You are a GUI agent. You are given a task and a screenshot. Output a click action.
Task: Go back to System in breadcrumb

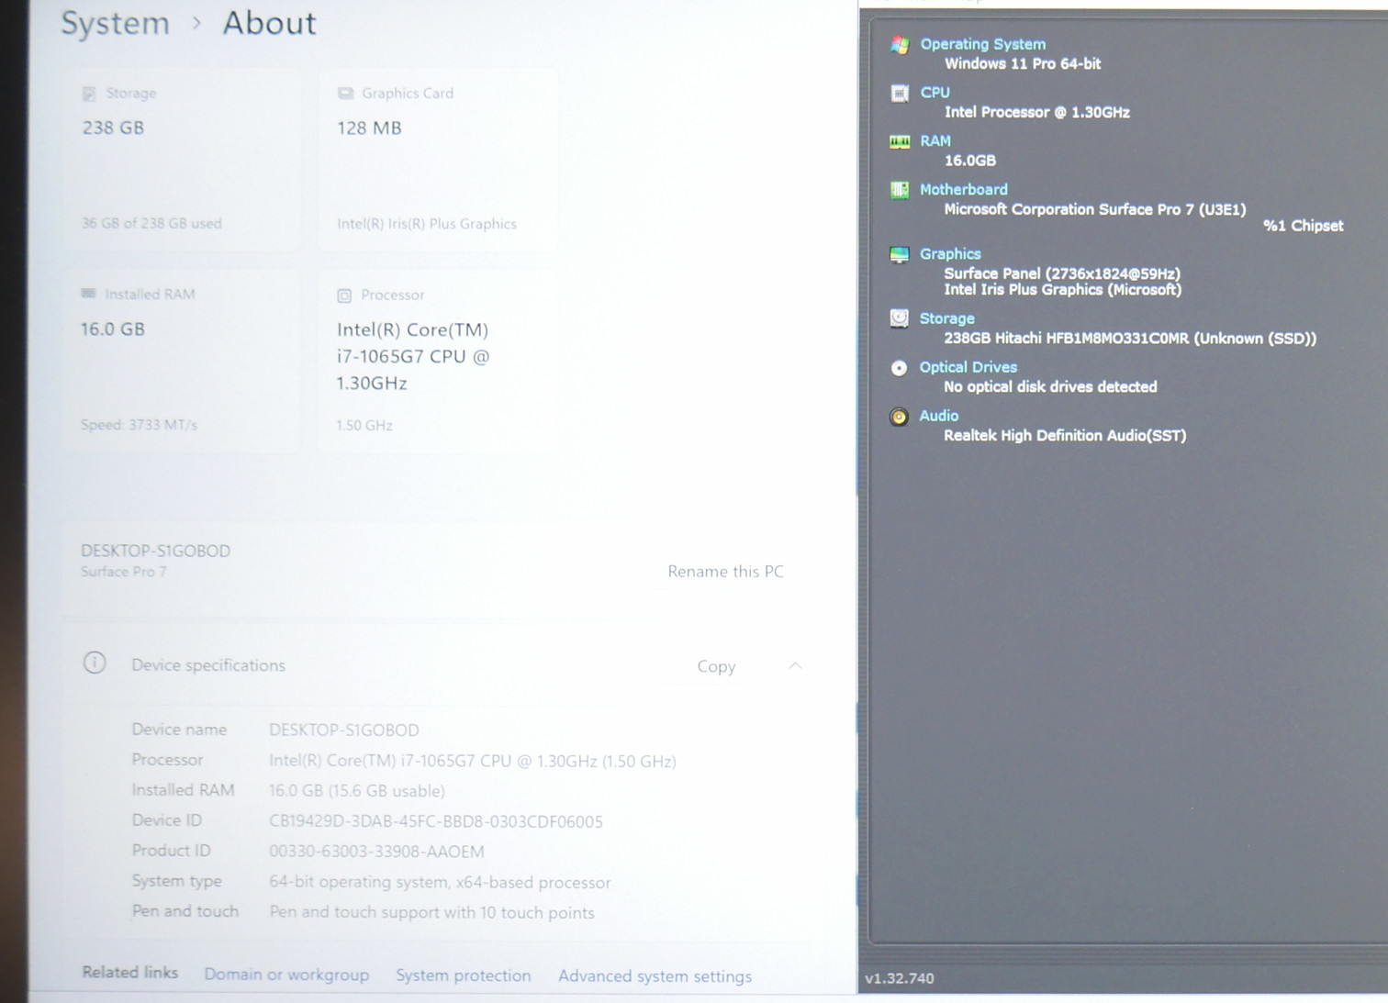coord(115,23)
